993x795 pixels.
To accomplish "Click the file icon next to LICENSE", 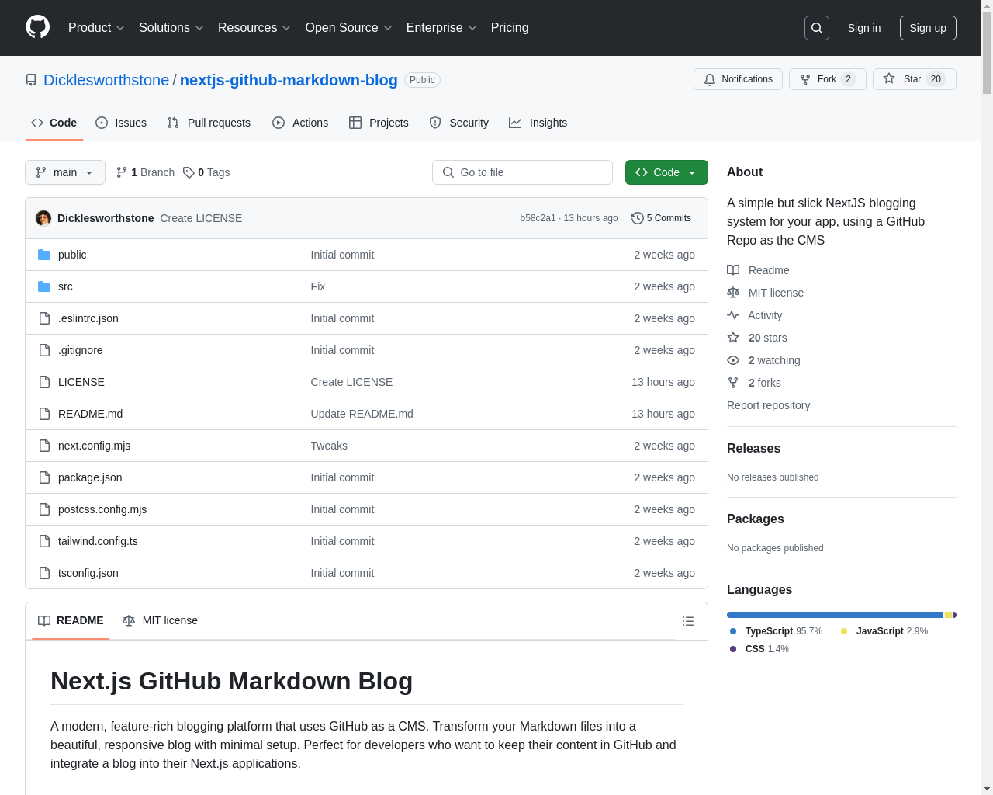I will (x=44, y=382).
